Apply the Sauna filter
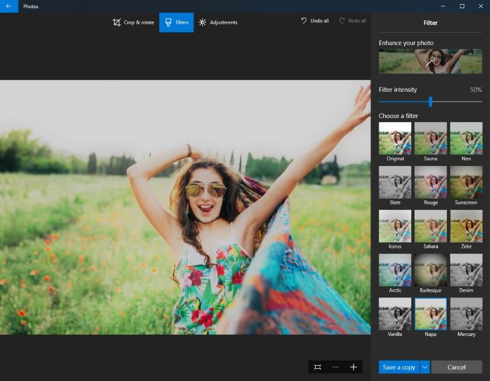This screenshot has height=381, width=490. pos(430,138)
